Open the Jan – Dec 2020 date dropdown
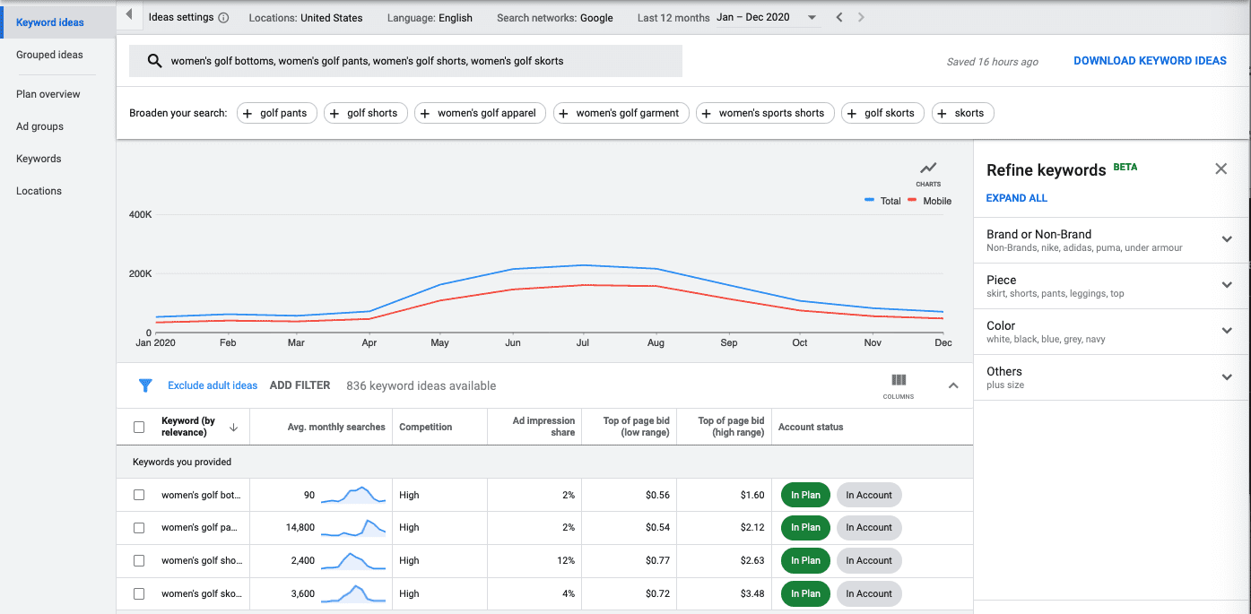The width and height of the screenshot is (1251, 614). click(811, 16)
